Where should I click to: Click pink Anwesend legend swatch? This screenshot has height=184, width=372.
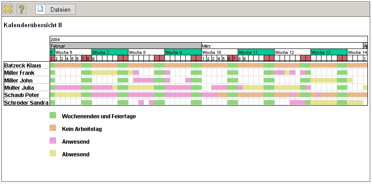click(x=53, y=141)
